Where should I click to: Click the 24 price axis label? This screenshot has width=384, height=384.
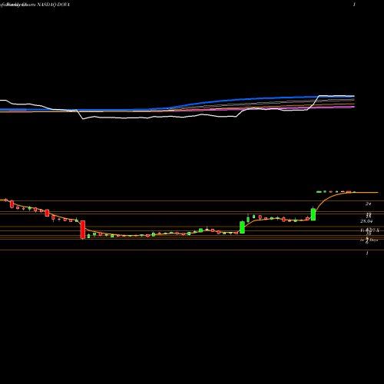pyautogui.click(x=368, y=204)
